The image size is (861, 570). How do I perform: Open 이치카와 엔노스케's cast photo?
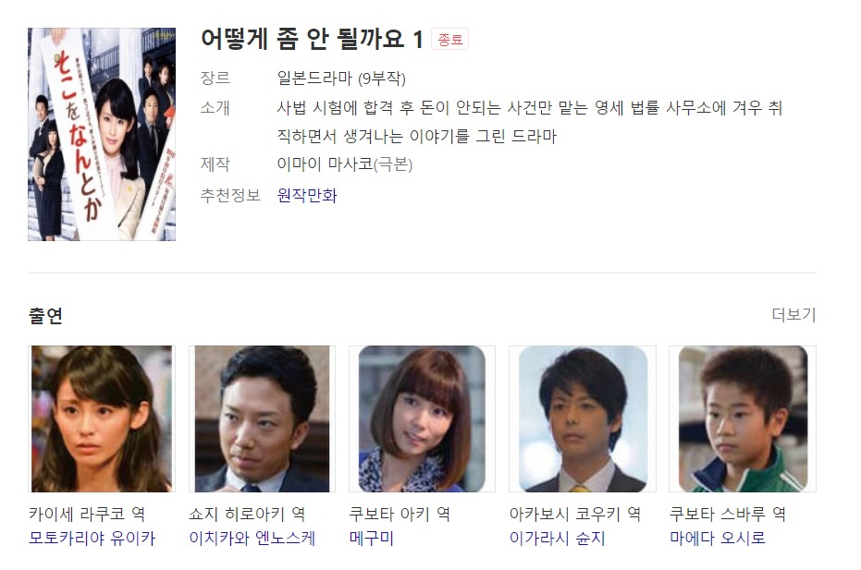point(262,418)
